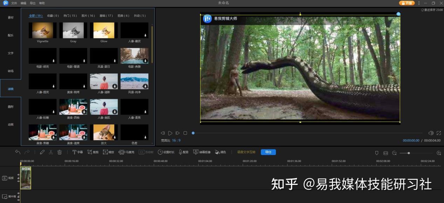The height and width of the screenshot is (203, 444).
Task: Select the 胶片 (16) filter category
Action: coord(88,16)
